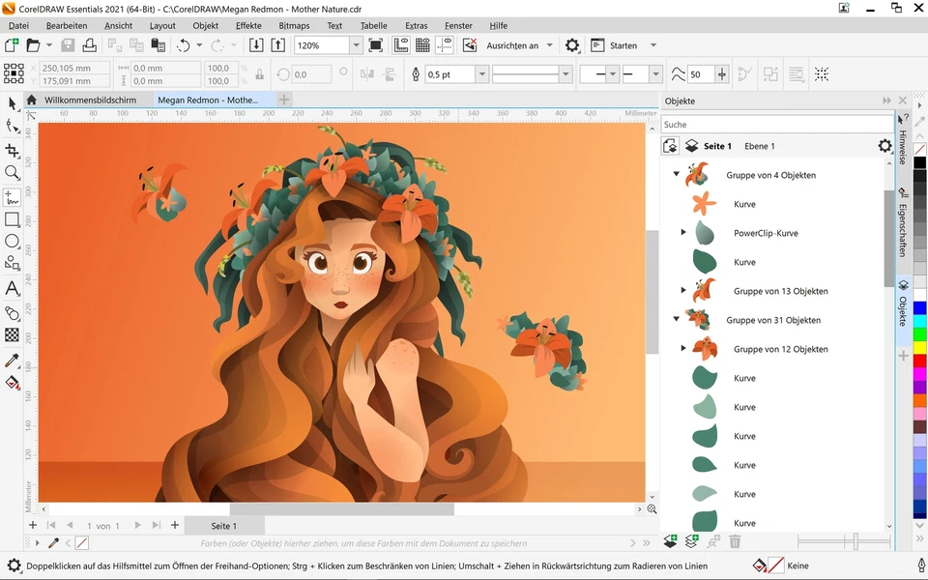This screenshot has height=580, width=928.
Task: Select the Pick tool in the toolbox
Action: click(x=13, y=101)
